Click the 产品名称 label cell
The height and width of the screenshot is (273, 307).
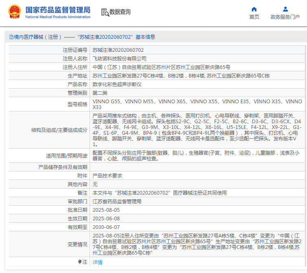point(49,84)
